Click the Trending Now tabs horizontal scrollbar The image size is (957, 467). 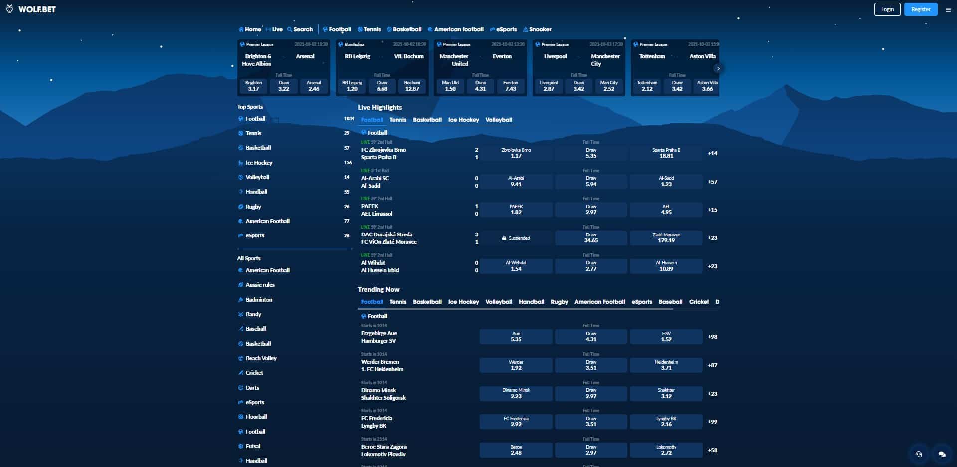[x=515, y=309]
